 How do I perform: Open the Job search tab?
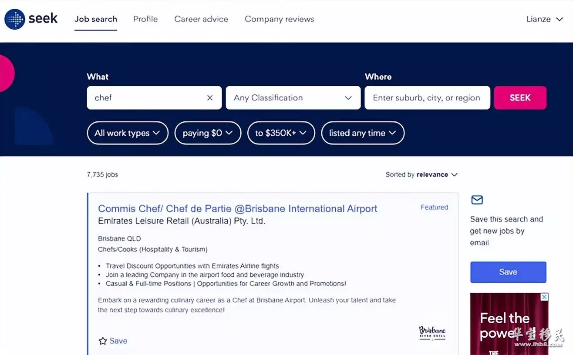96,19
